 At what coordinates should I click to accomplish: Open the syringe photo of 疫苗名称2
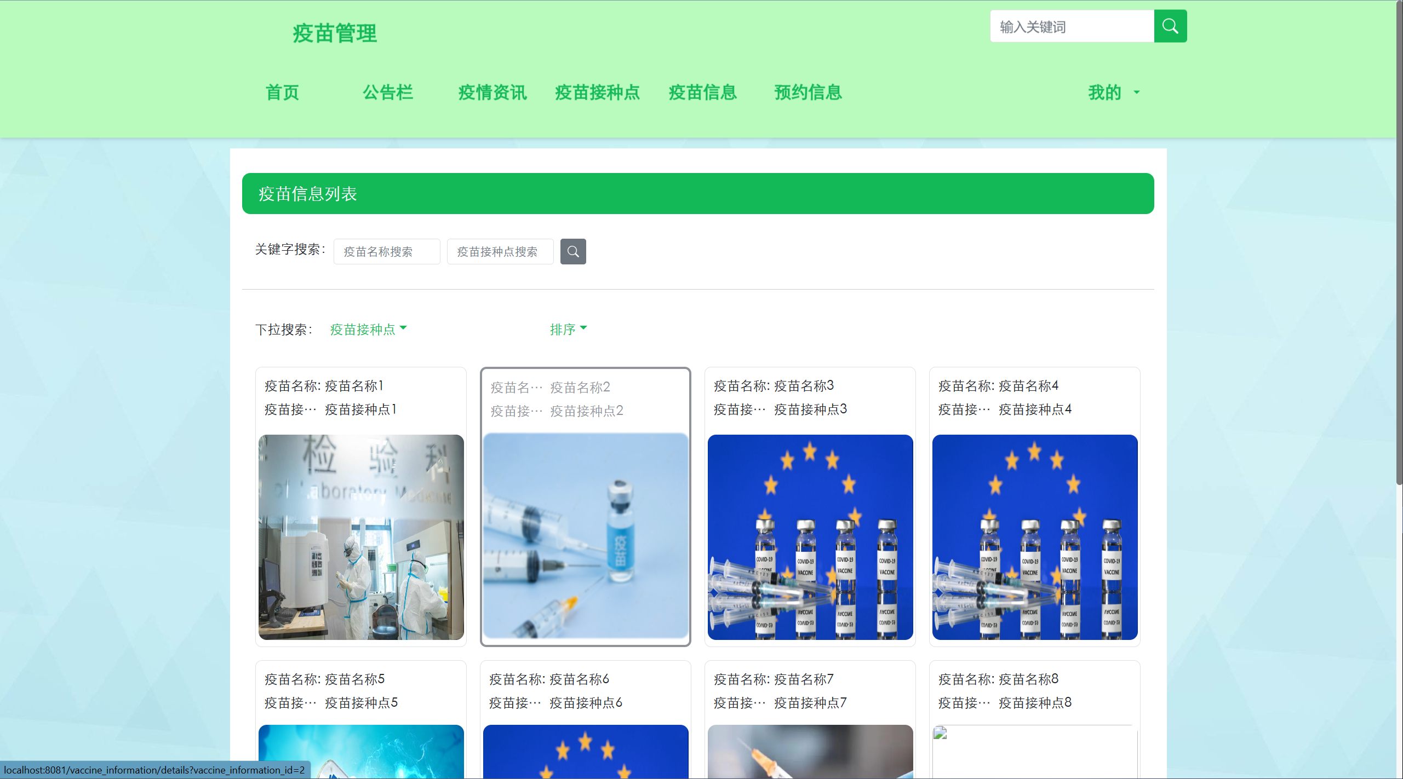tap(586, 536)
